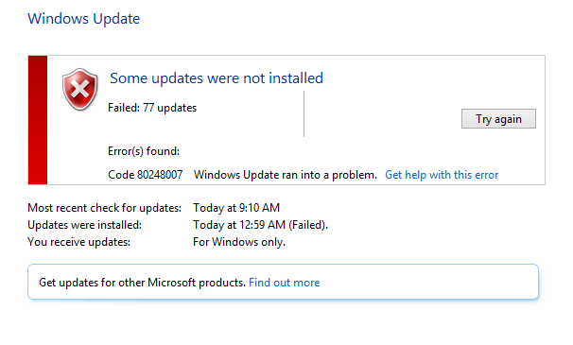Click the 'Some updates were not installed' title
This screenshot has width=573, height=345.
[217, 78]
